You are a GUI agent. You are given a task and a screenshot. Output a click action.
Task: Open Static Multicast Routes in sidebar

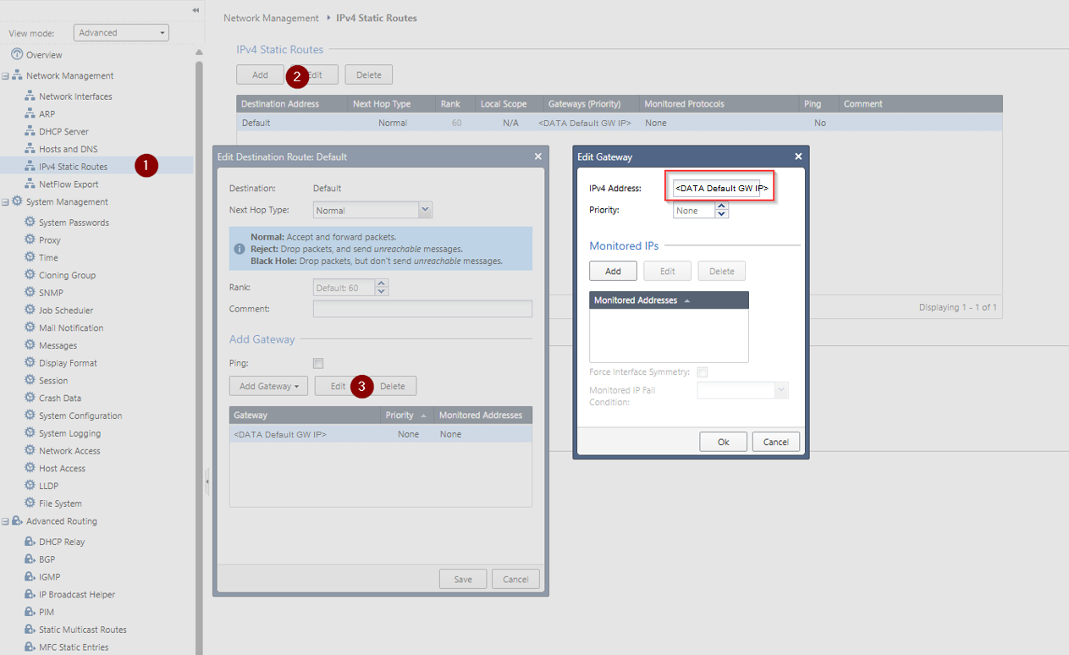(83, 630)
